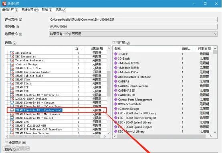Click the EPLAN CPM license icon
The width and height of the screenshot is (222, 153).
[12, 122]
